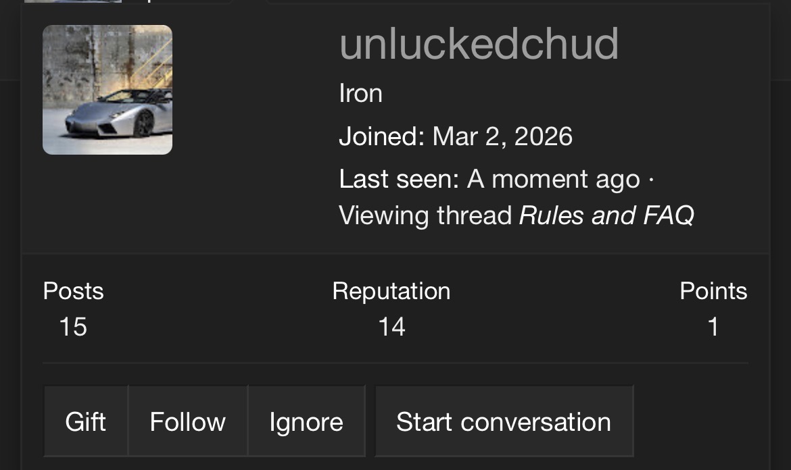This screenshot has height=470, width=791.
Task: Ignore this user via Ignore button
Action: tap(306, 421)
